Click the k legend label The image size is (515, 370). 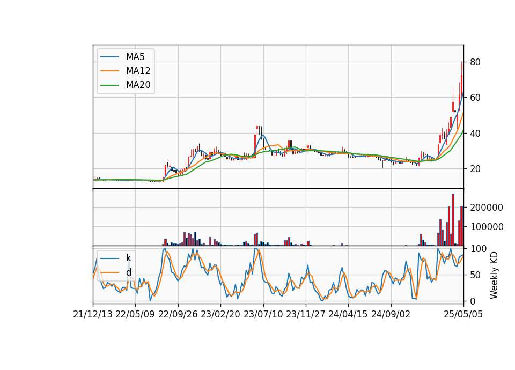128,258
